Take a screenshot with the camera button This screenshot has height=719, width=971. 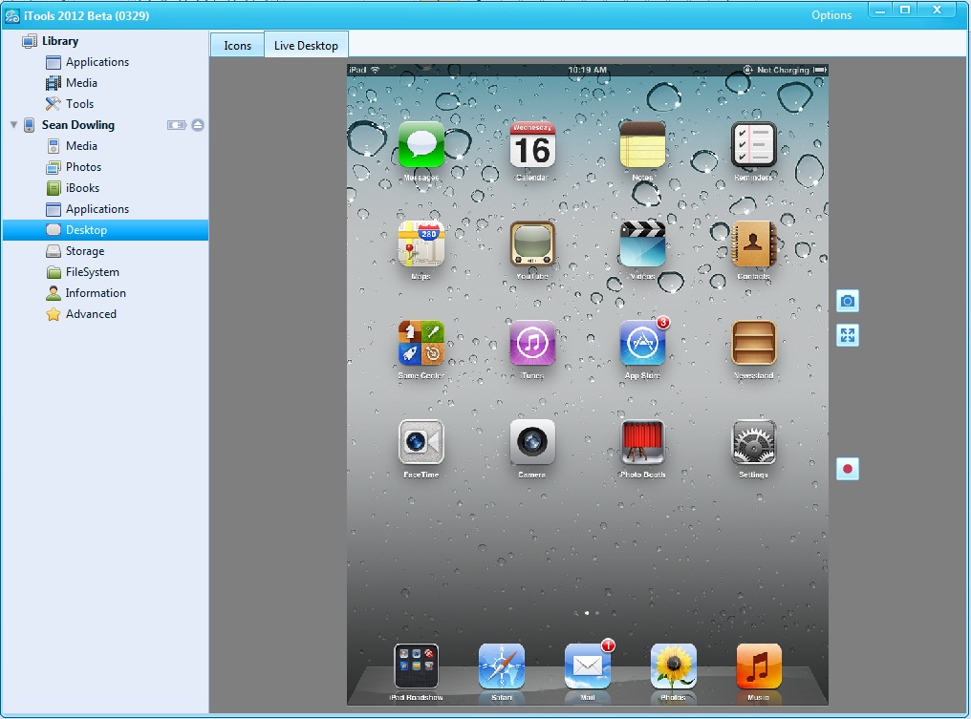coord(847,302)
